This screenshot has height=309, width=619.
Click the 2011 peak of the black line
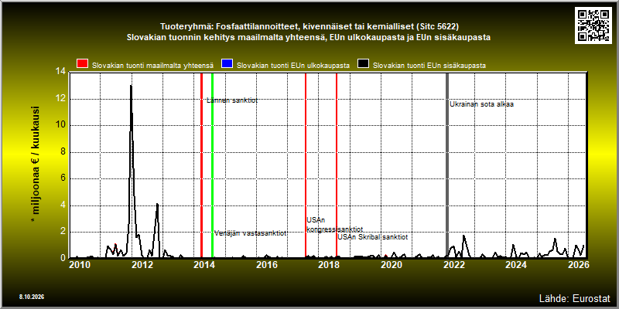(131, 86)
